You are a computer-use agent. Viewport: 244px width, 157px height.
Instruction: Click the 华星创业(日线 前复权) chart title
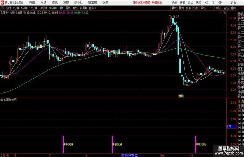coord(13,13)
